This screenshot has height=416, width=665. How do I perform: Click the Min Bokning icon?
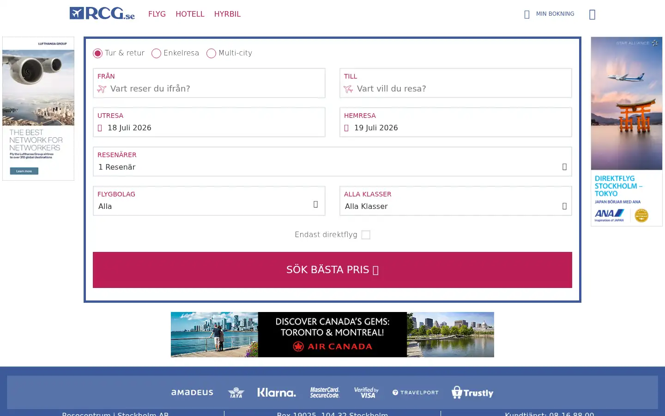(x=527, y=14)
